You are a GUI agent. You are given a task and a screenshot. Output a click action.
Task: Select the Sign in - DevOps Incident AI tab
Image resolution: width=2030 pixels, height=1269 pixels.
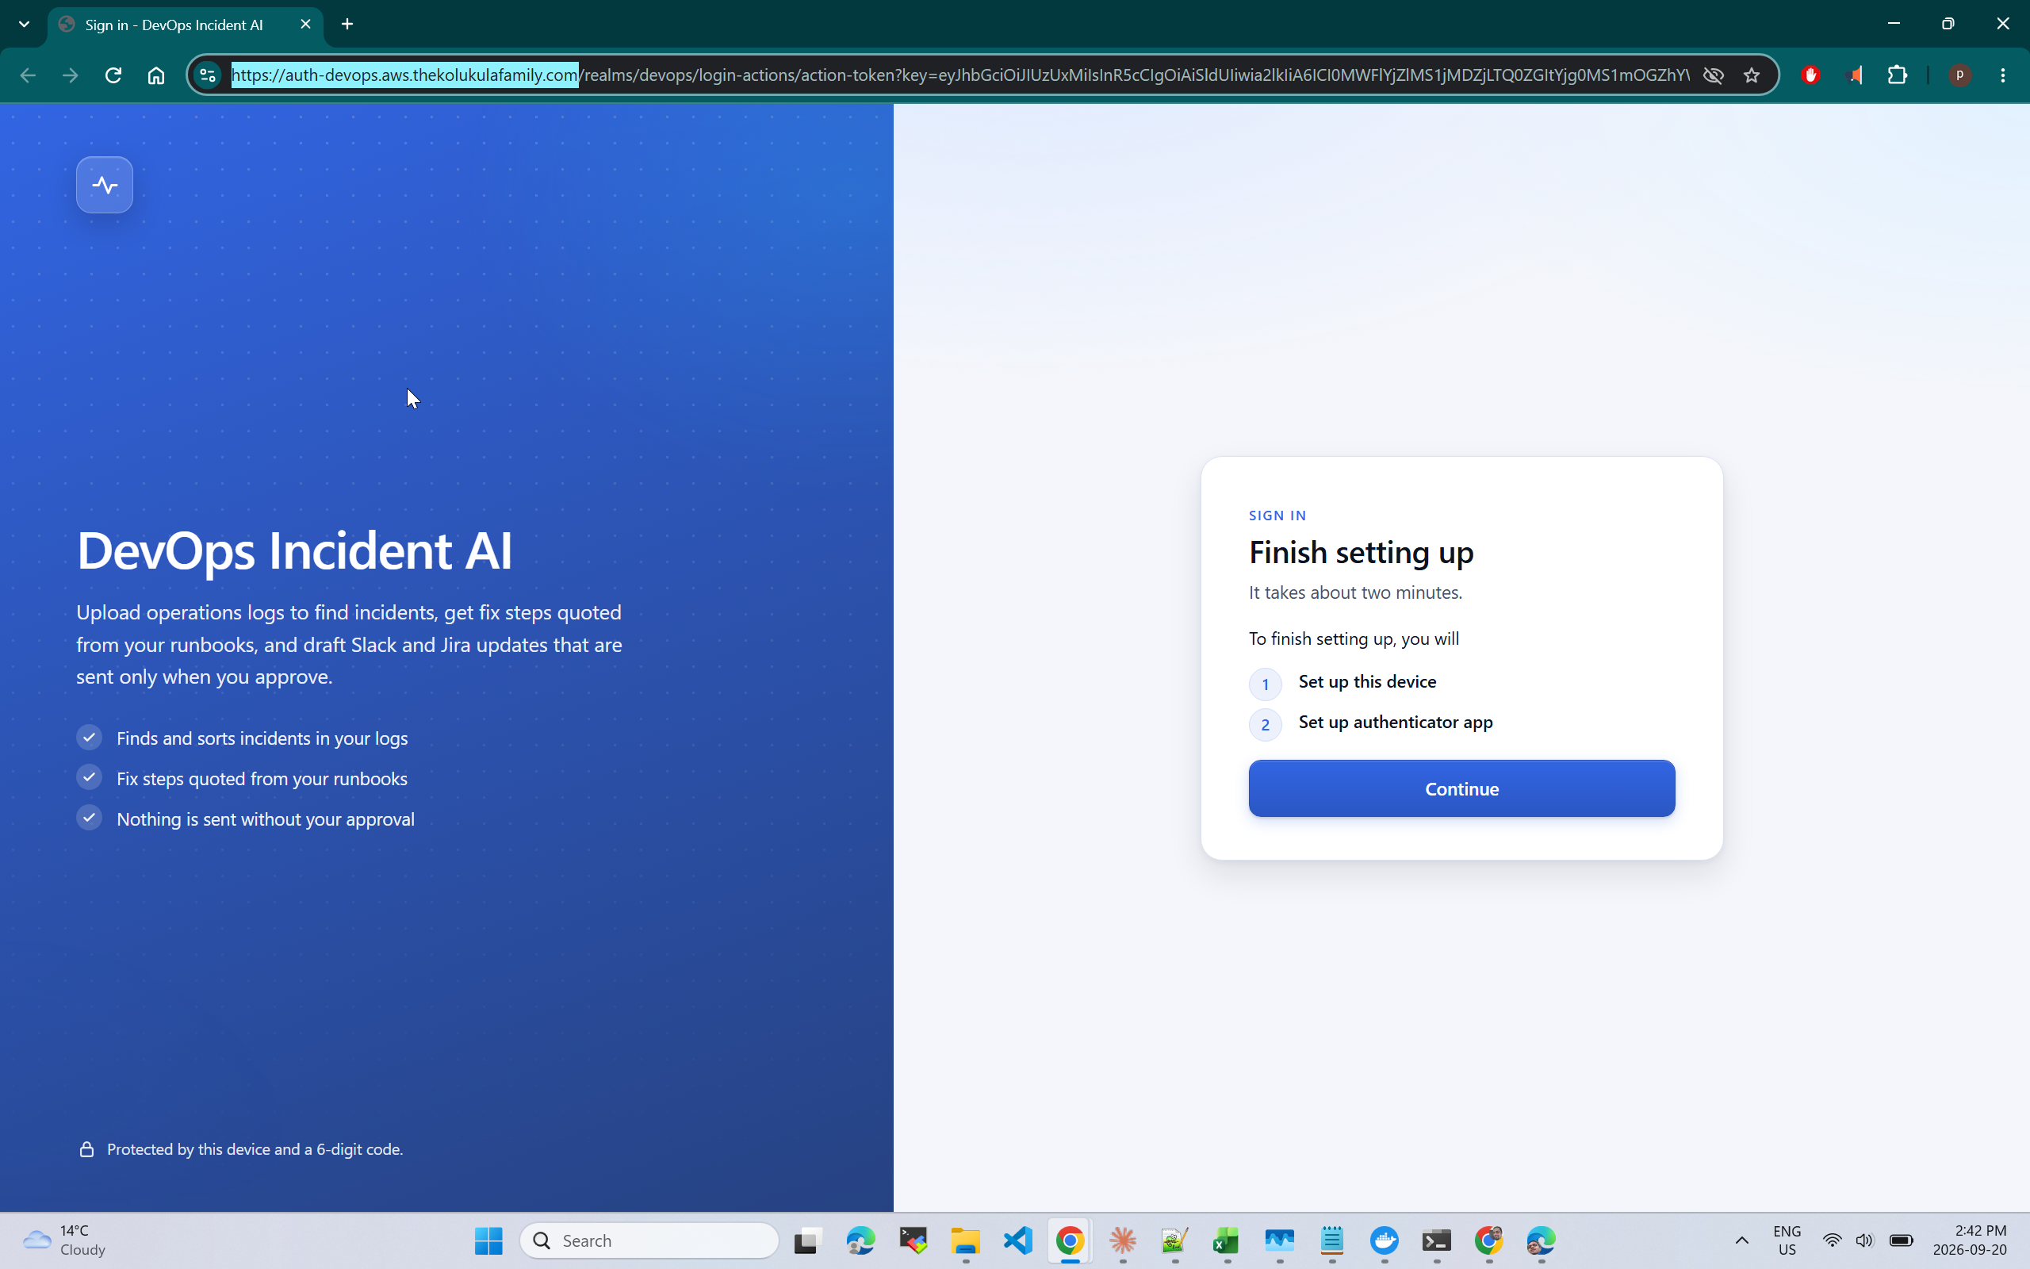[x=186, y=25]
